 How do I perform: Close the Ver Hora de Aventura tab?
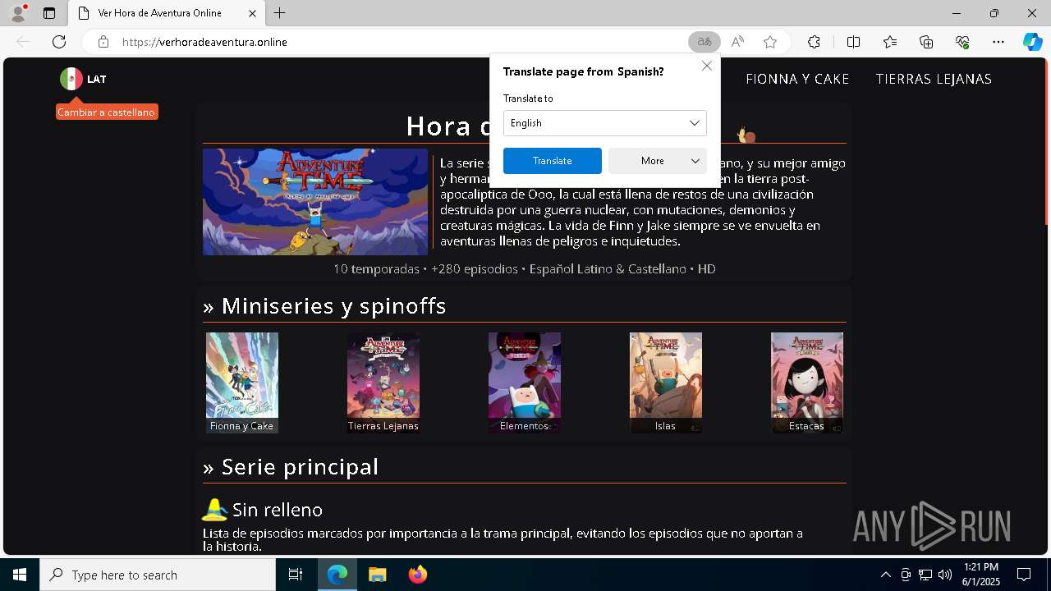[252, 13]
